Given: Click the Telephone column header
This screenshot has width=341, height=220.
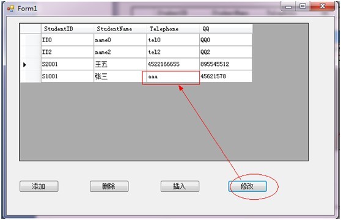Looking at the screenshot, I should click(x=173, y=29).
